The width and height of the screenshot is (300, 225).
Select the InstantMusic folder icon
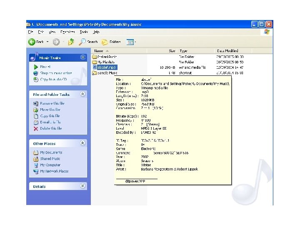coord(95,57)
